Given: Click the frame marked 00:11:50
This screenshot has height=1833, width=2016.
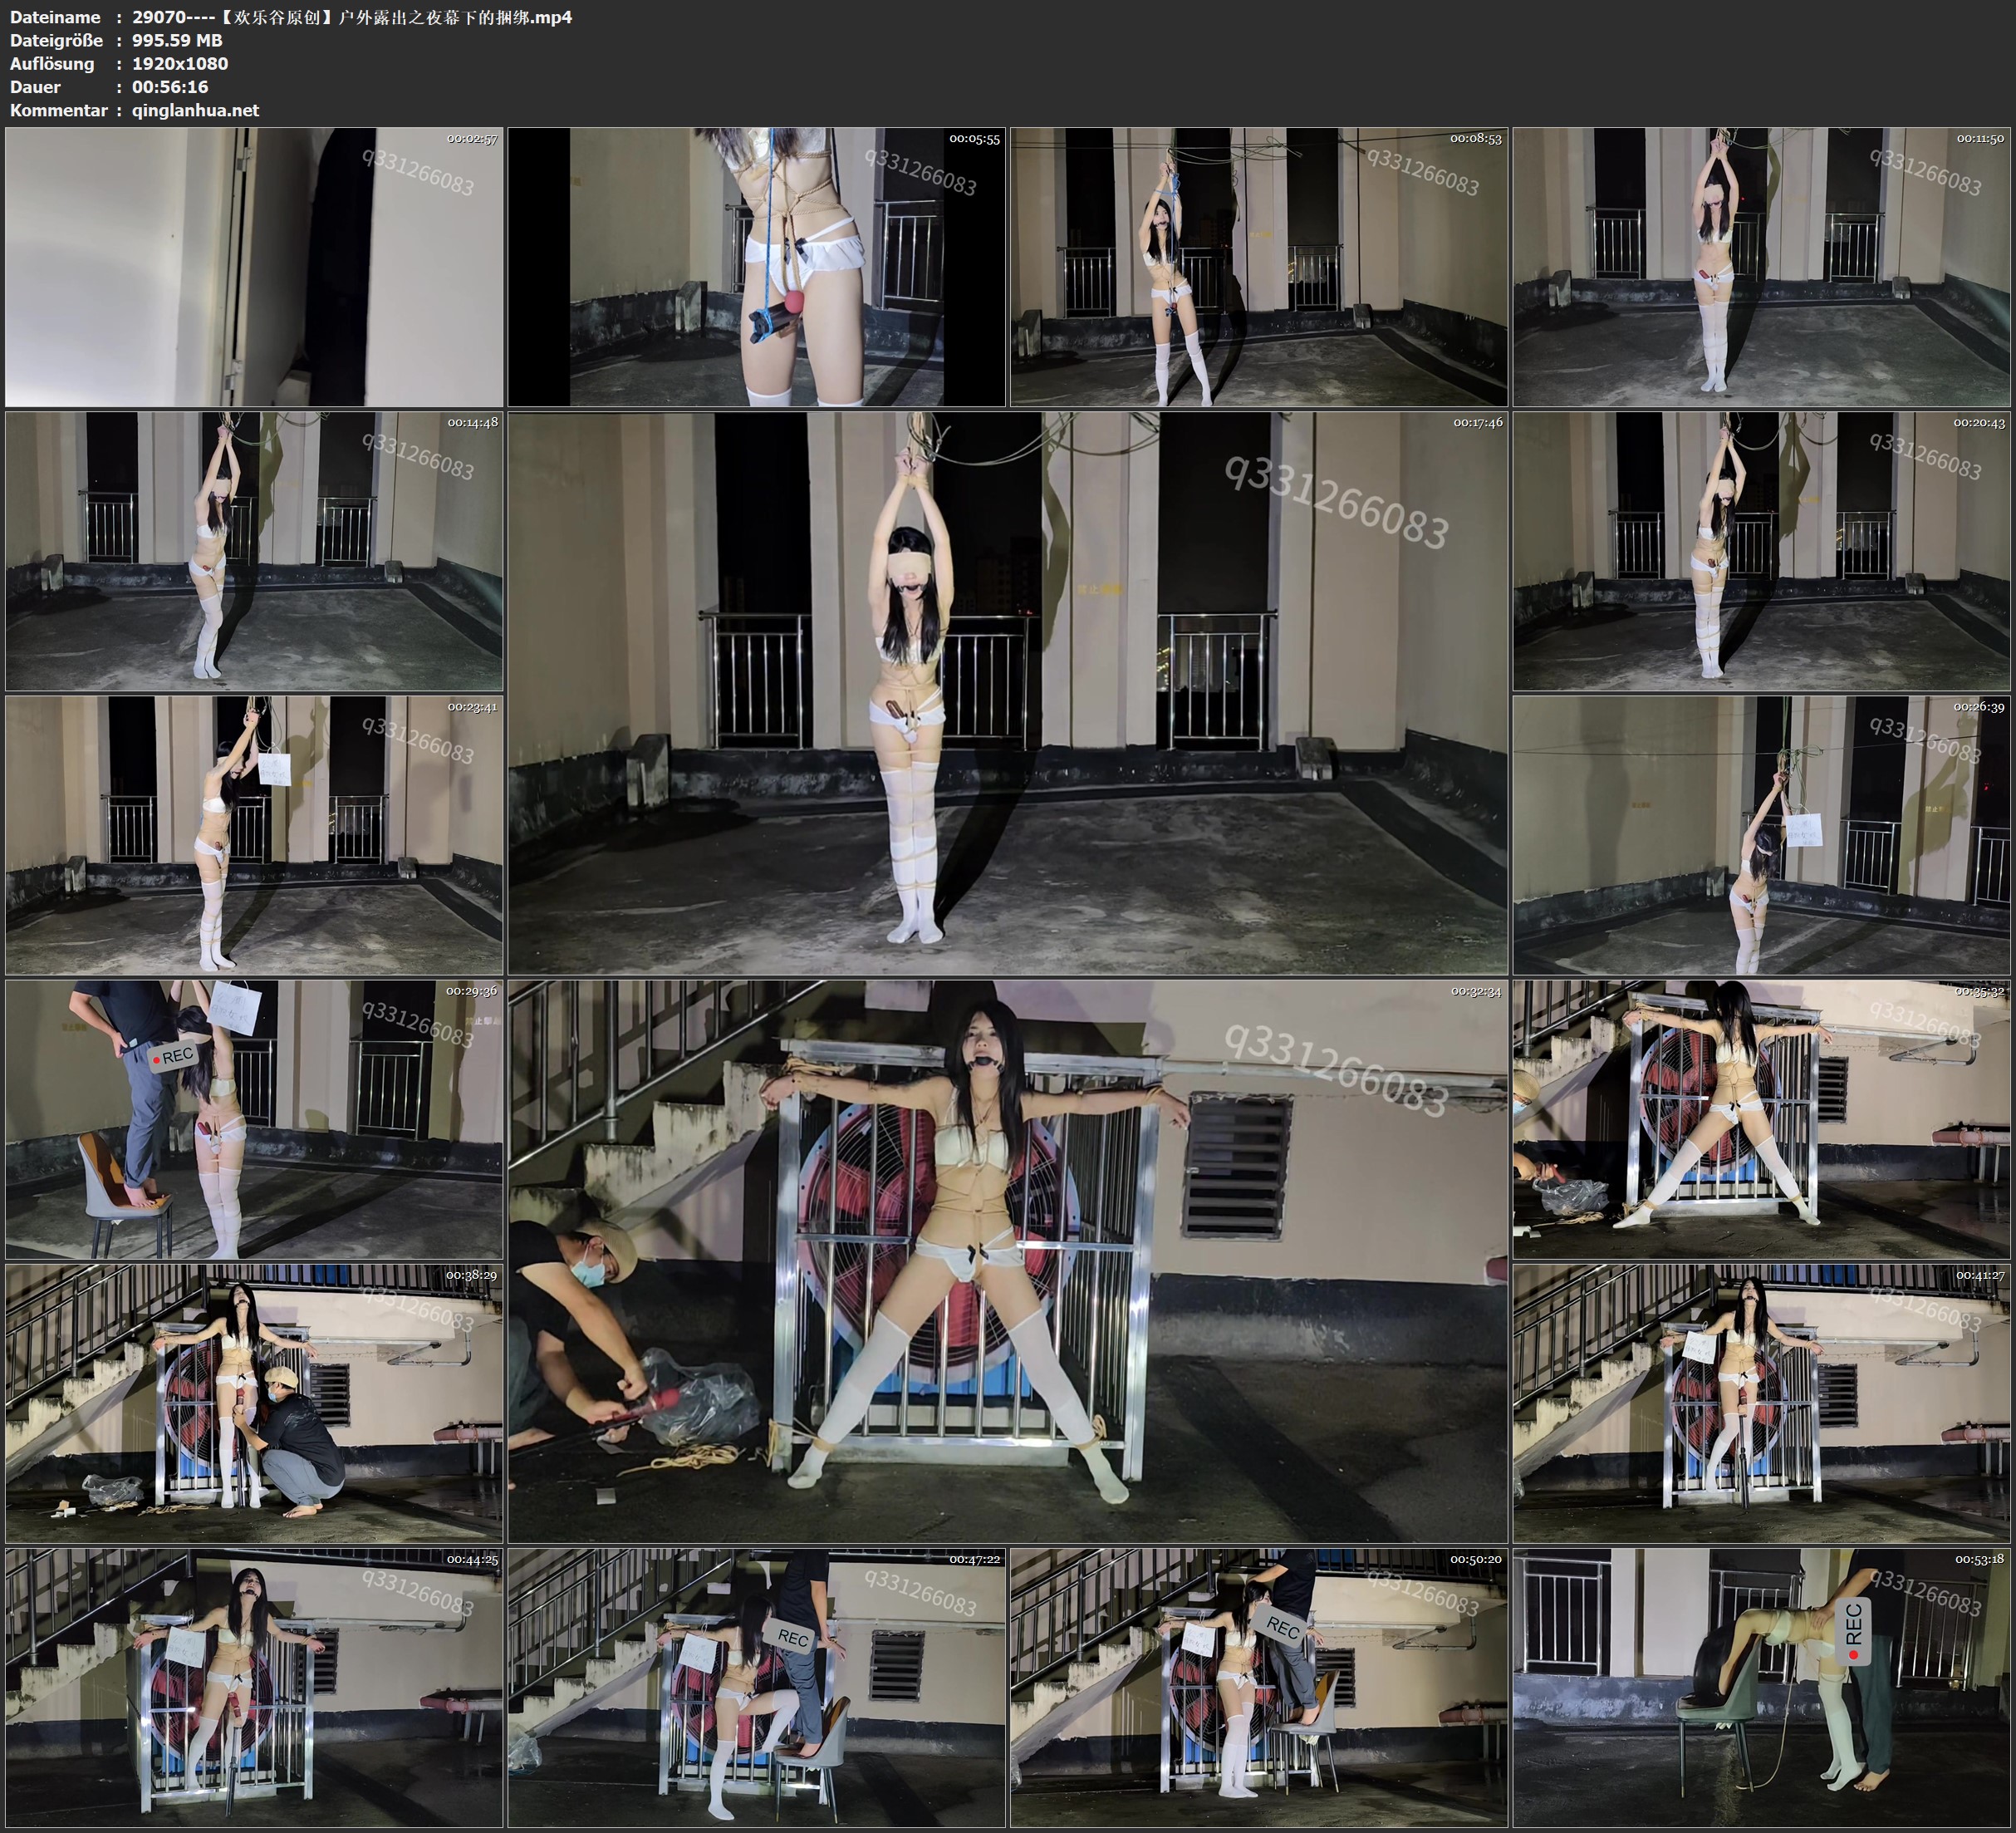Looking at the screenshot, I should (x=1762, y=266).
